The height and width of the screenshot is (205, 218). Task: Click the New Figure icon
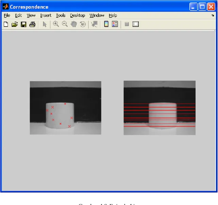coord(6,24)
